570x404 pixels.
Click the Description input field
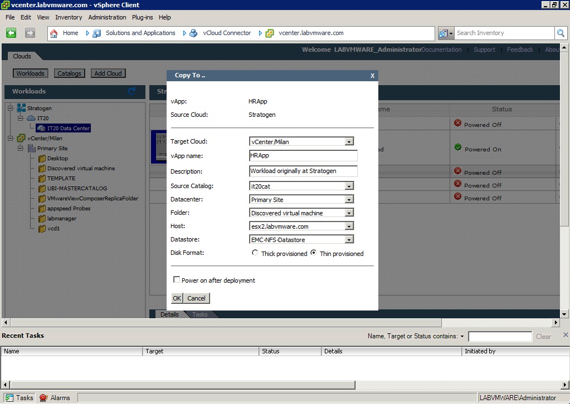(303, 171)
